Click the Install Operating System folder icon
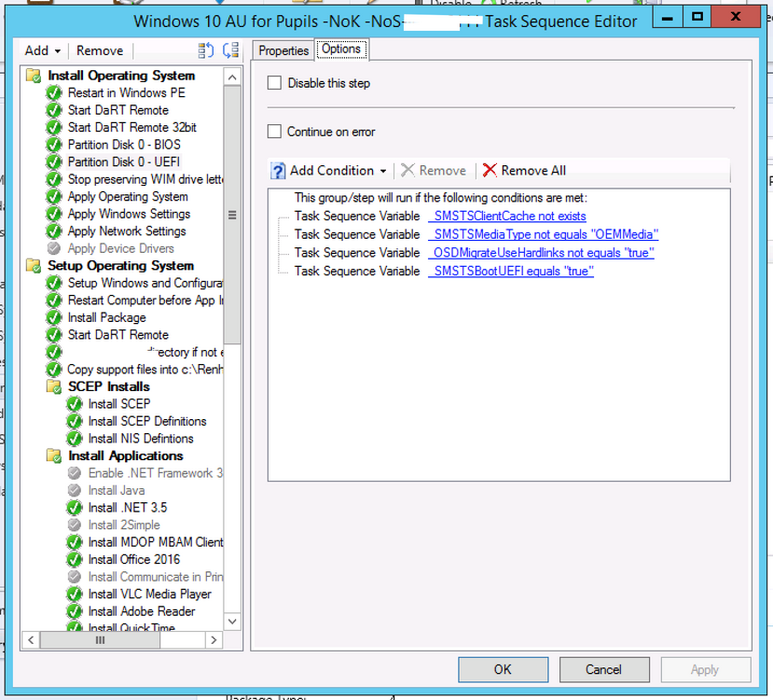The width and height of the screenshot is (773, 700). pyautogui.click(x=34, y=76)
